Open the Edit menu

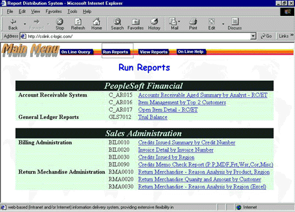pos(22,12)
